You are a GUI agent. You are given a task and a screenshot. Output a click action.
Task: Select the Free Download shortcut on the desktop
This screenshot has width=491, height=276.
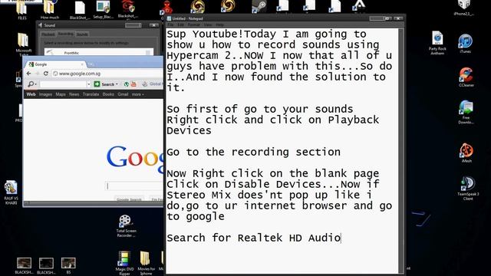[466, 112]
